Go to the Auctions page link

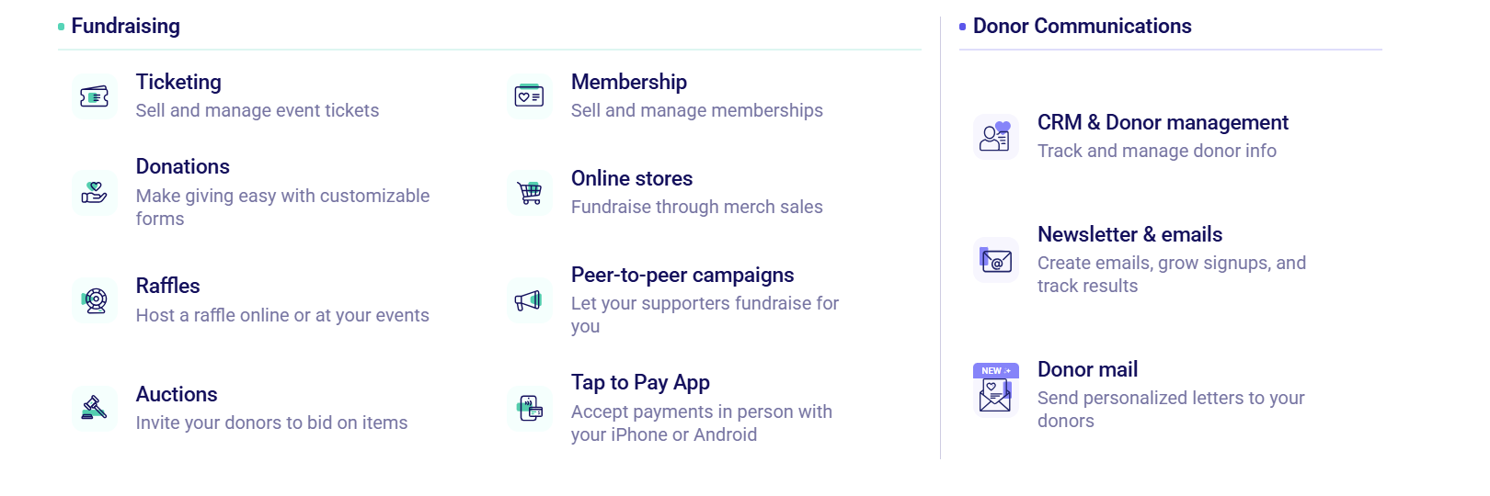click(x=177, y=394)
